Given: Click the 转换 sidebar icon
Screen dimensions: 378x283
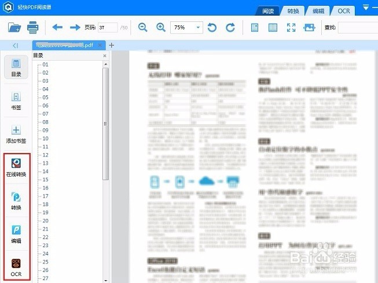Looking at the screenshot, I should coord(16,201).
